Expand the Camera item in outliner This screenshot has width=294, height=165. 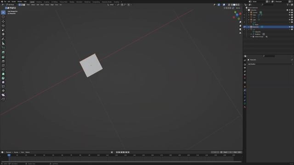click(x=249, y=12)
